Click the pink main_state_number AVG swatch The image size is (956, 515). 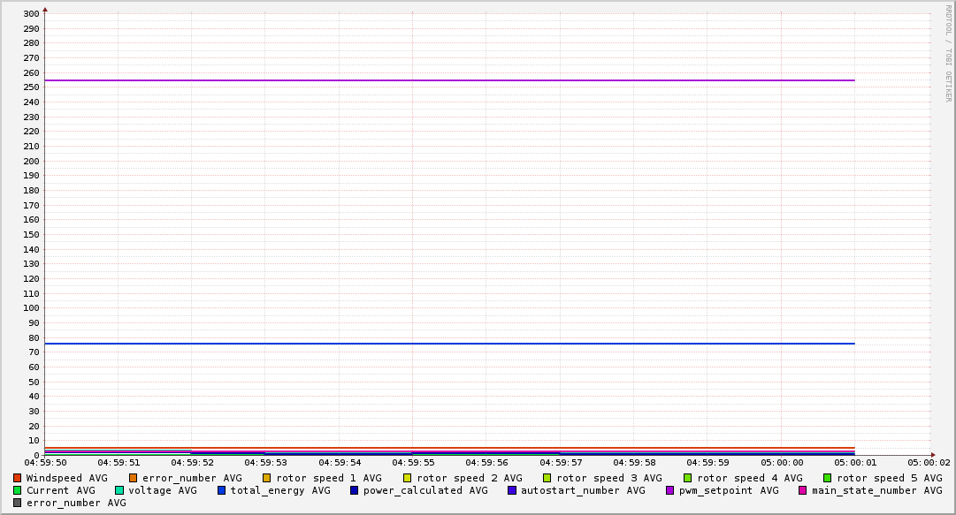[803, 490]
